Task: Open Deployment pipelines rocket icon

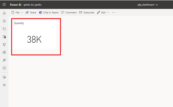Action: (4, 60)
